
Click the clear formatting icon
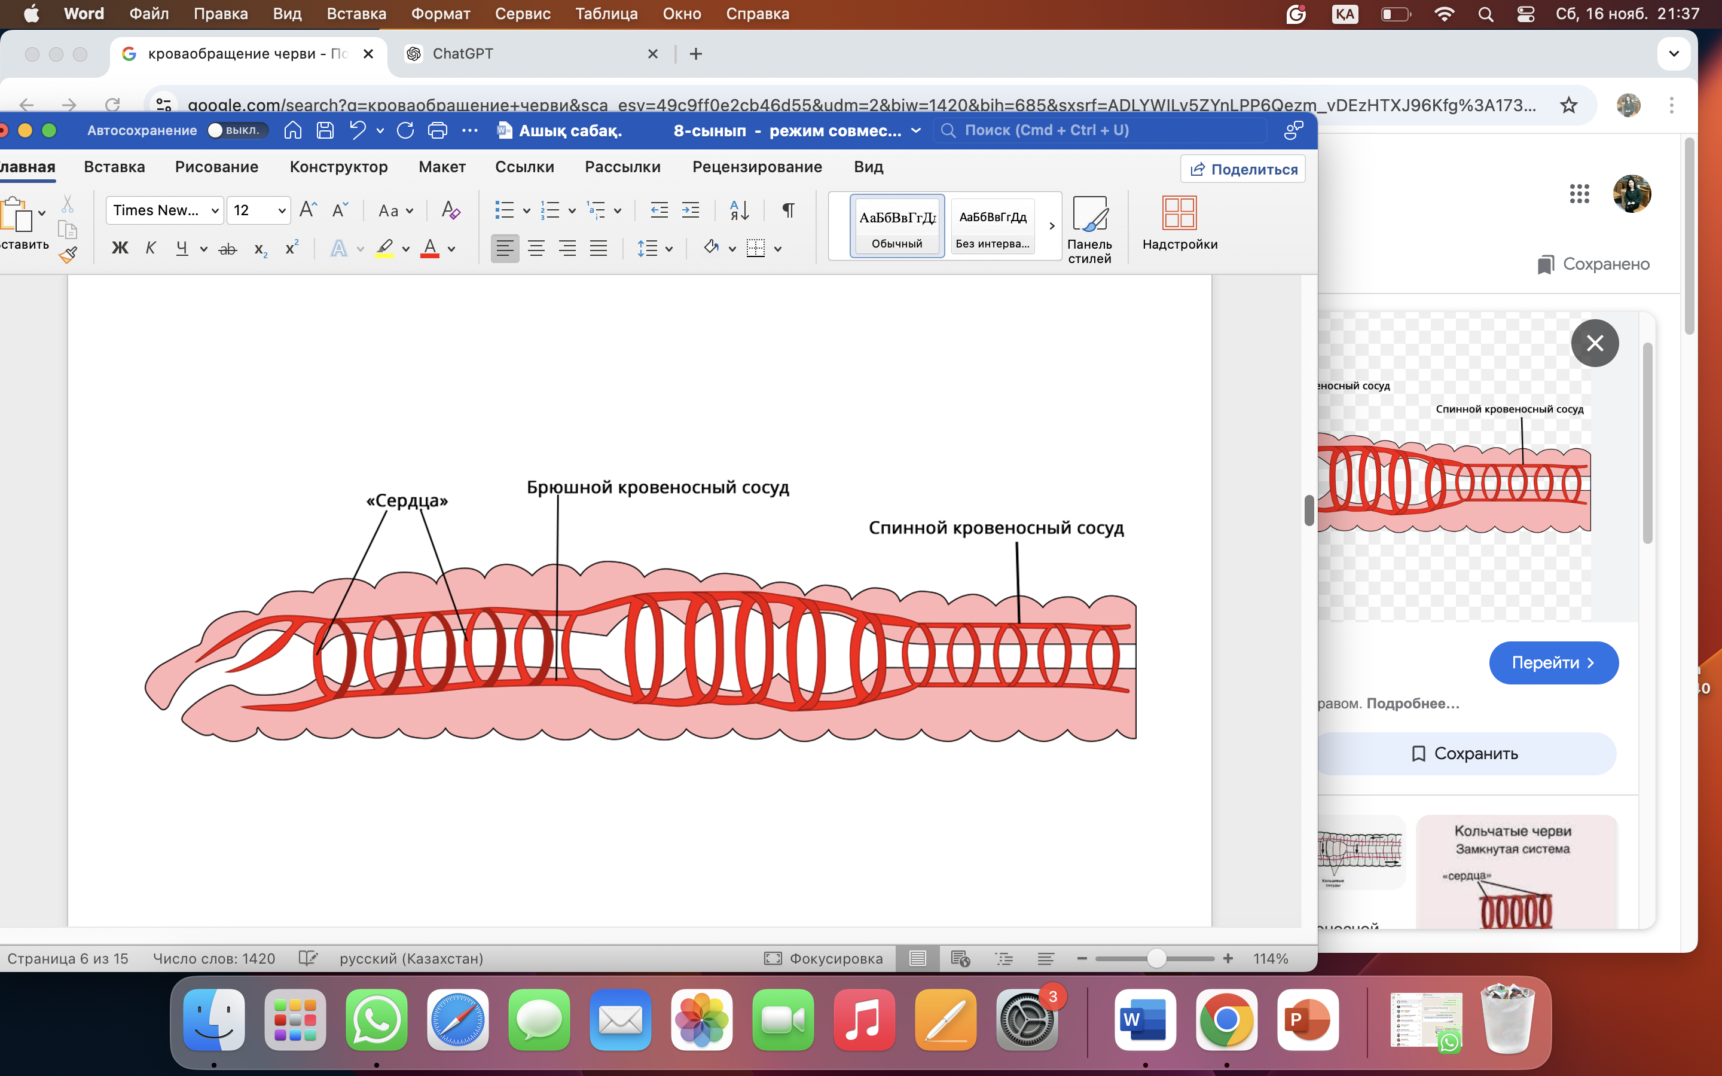coord(450,210)
